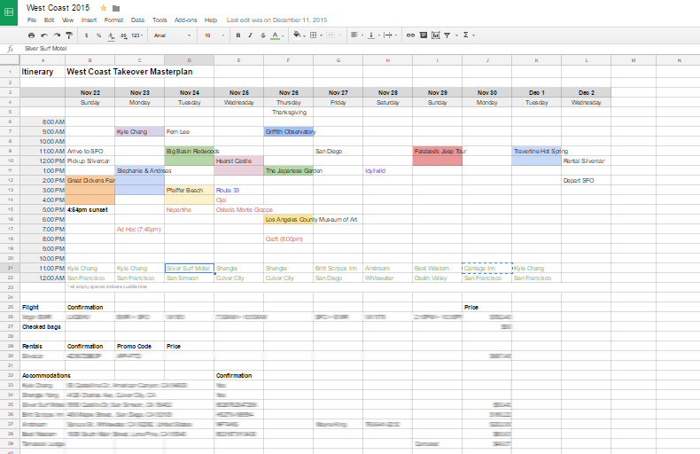Format selection as percent
Image resolution: width=700 pixels, height=454 pixels.
tap(98, 35)
